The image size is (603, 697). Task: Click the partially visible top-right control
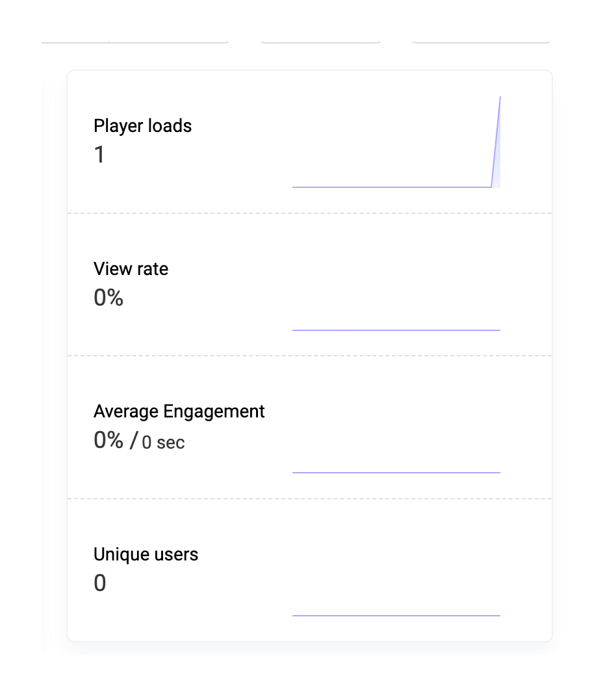point(480,41)
